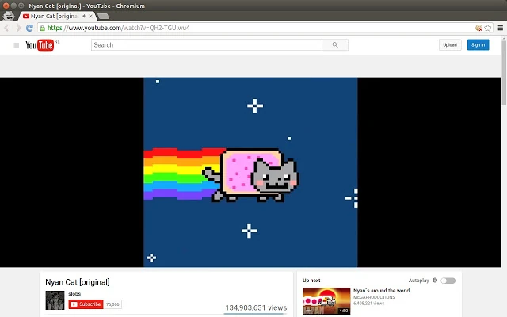The height and width of the screenshot is (317, 507).
Task: Click the incognito spy icon
Action: 9,16
